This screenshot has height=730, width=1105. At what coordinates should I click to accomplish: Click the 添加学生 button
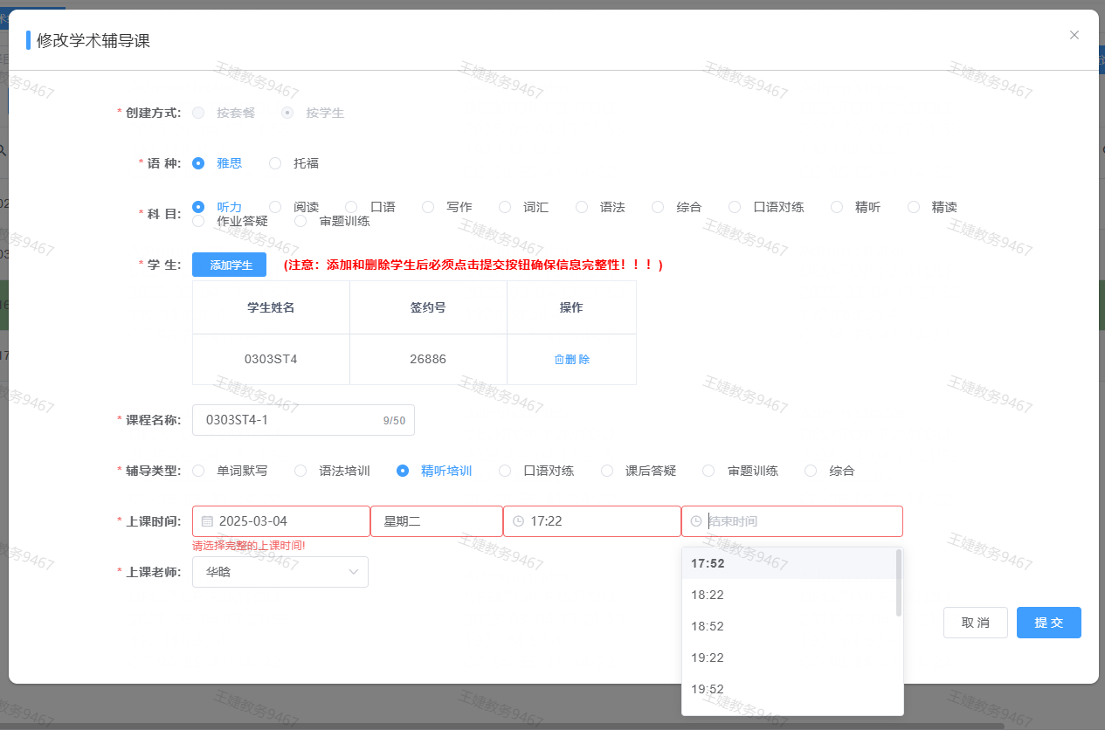click(x=229, y=265)
